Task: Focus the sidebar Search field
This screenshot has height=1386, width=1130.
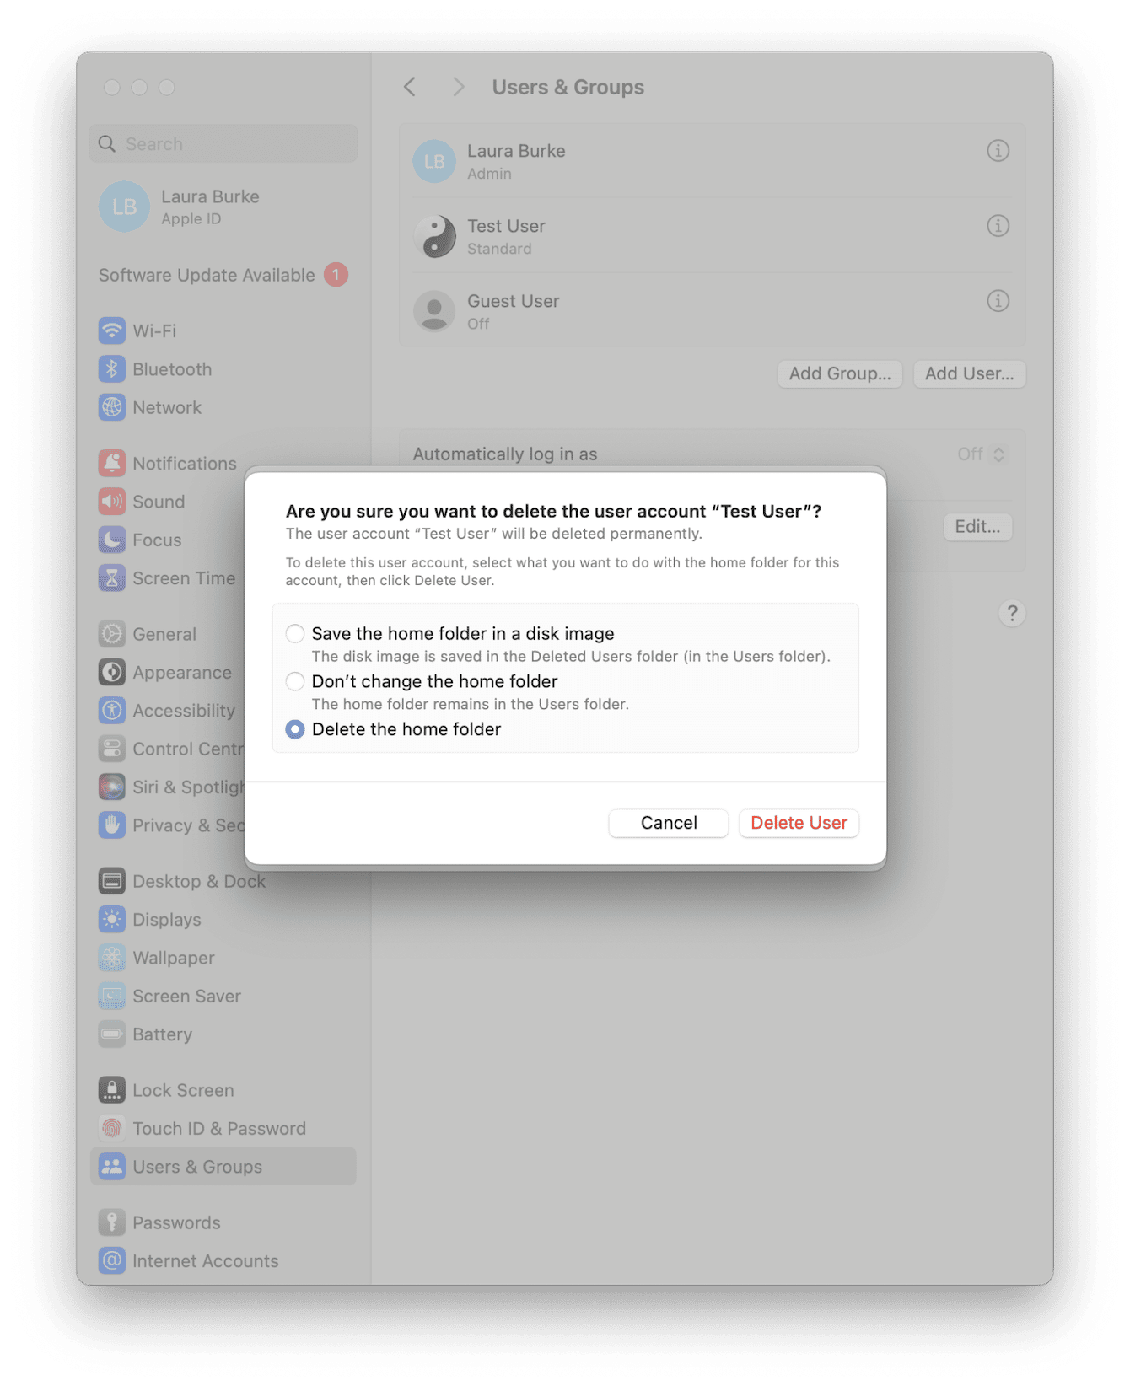Action: pyautogui.click(x=223, y=144)
